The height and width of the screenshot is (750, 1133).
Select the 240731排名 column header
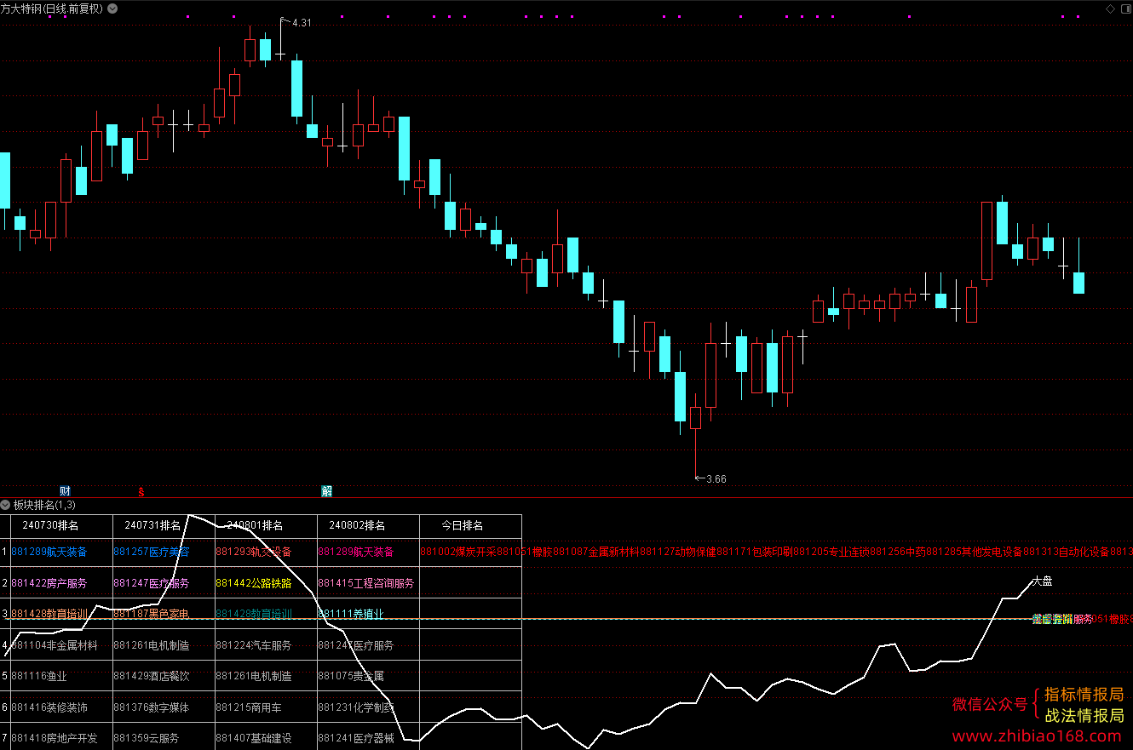[x=152, y=525]
